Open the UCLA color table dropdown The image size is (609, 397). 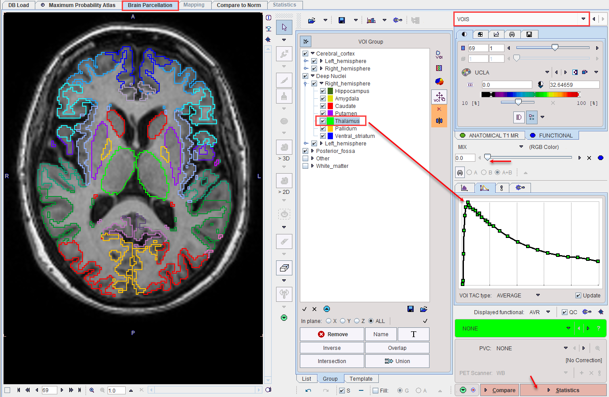pos(547,72)
